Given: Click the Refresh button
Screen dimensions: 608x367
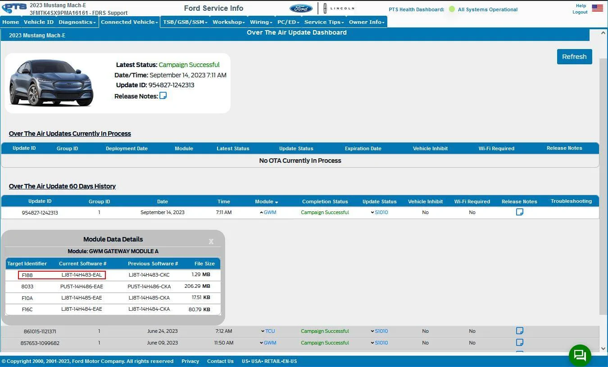Looking at the screenshot, I should tap(574, 57).
